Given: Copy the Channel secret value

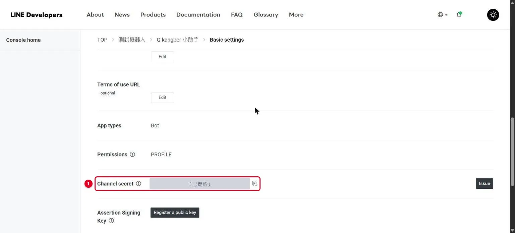Looking at the screenshot, I should tap(254, 183).
